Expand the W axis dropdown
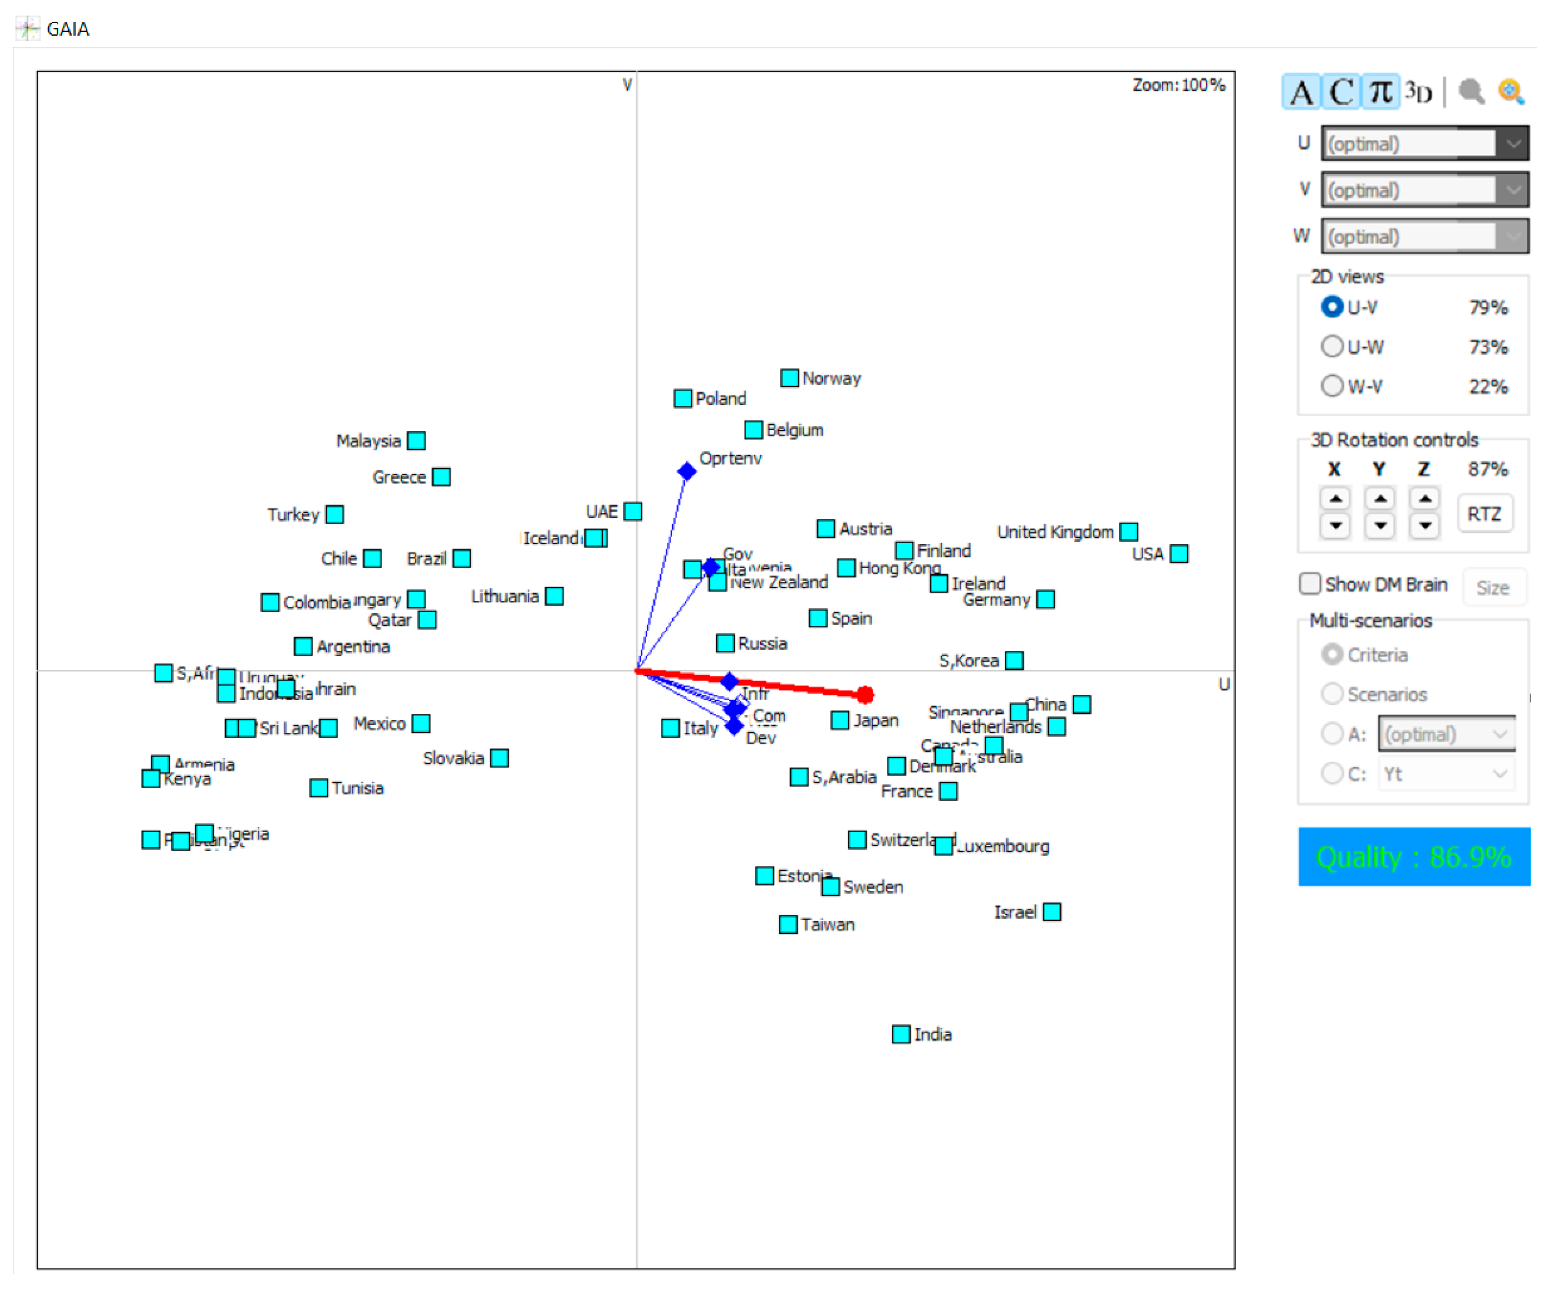 1513,237
